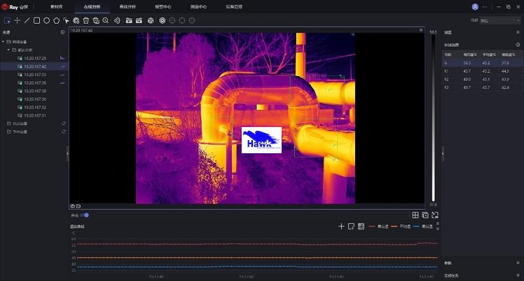Select the rectangle region tool
Screen dimensions: 524x281
click(x=37, y=20)
